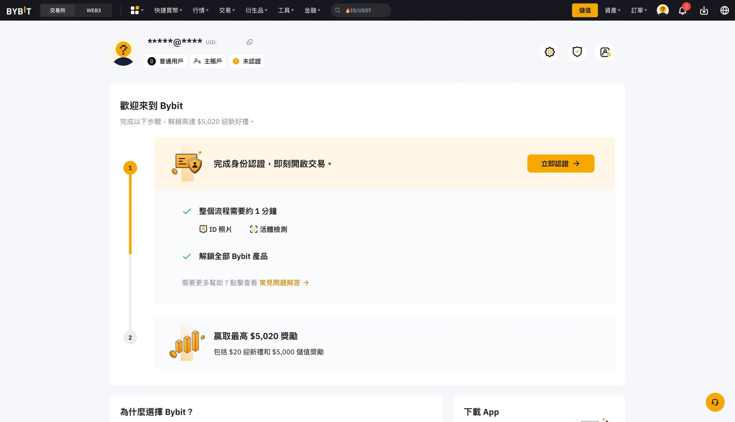Click the masked email *****@****
Image resolution: width=735 pixels, height=422 pixels.
[x=175, y=42]
